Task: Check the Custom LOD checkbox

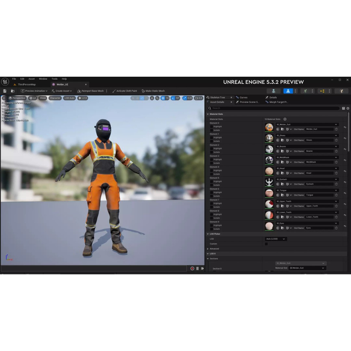Action: pyautogui.click(x=266, y=244)
